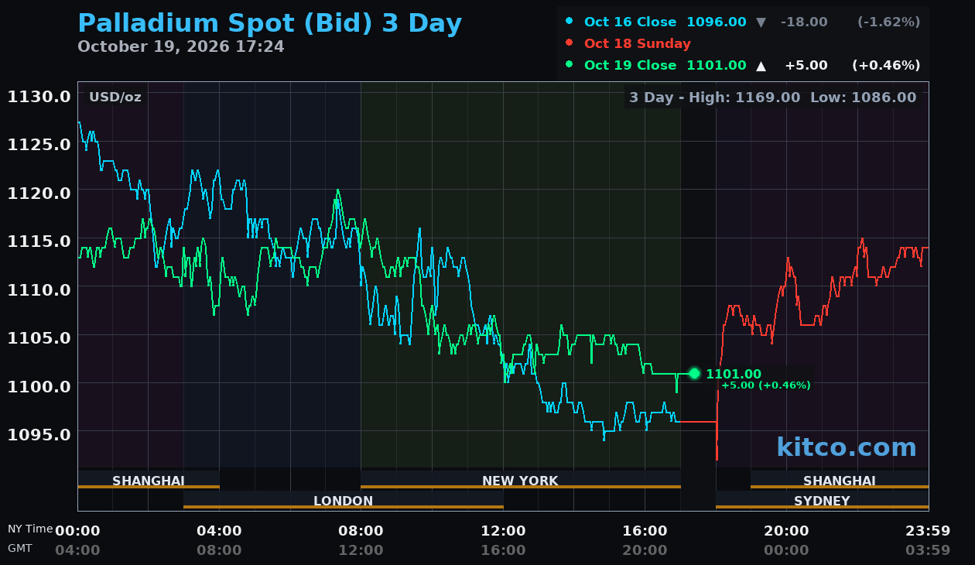The image size is (975, 565).
Task: Click the NY time 23:59 tick label
Action: tap(928, 531)
